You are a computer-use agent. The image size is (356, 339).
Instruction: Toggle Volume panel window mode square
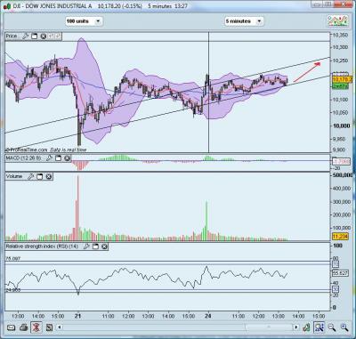tap(39, 176)
